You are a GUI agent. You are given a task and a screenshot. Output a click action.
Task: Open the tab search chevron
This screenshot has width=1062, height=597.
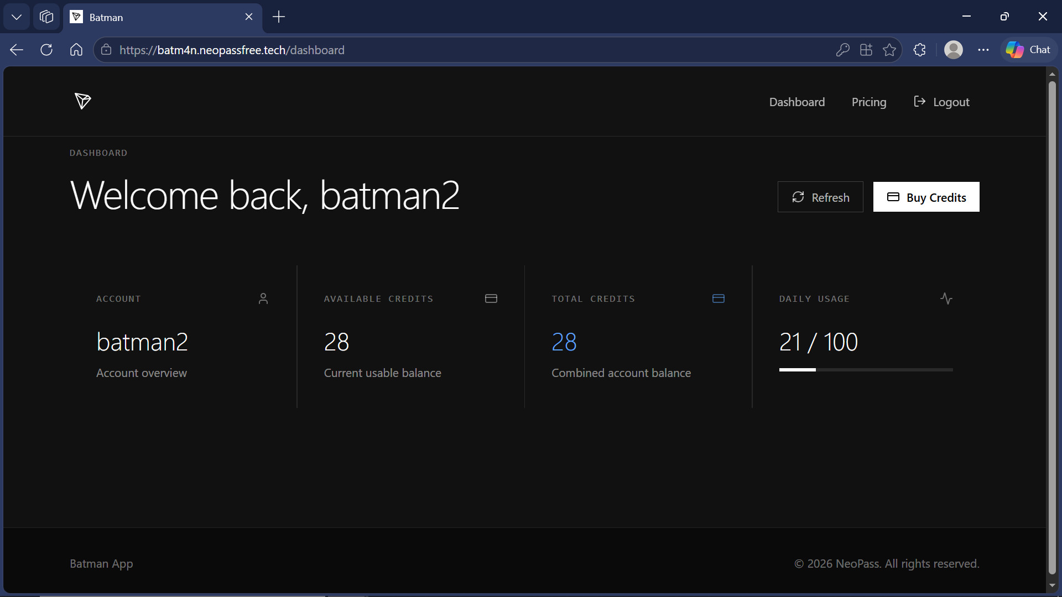[16, 17]
